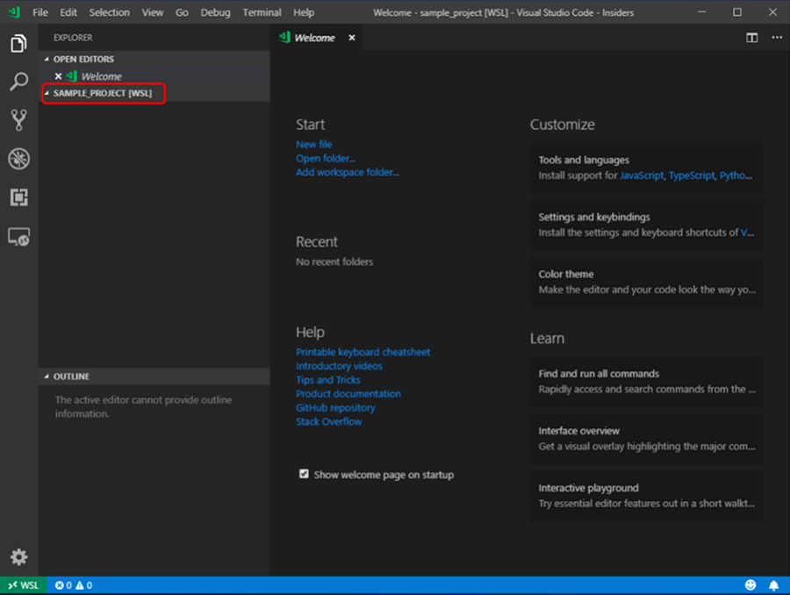Image resolution: width=790 pixels, height=595 pixels.
Task: Split the editor to the right
Action: (x=751, y=38)
